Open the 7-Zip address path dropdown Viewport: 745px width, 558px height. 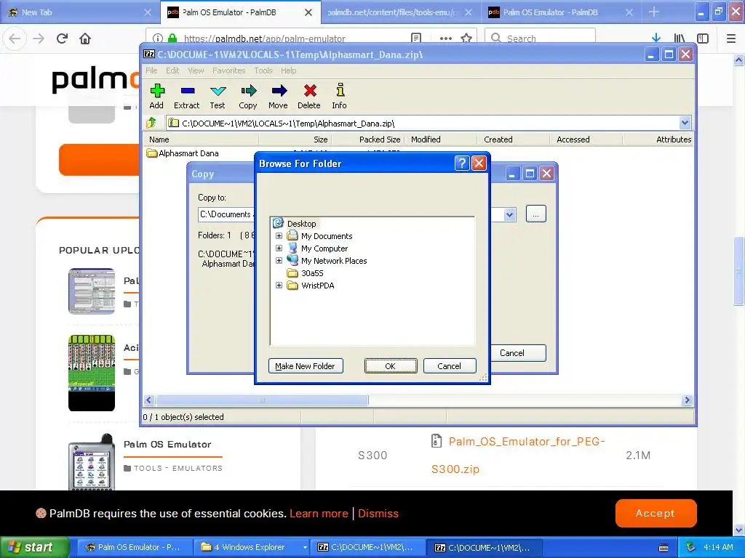(685, 123)
